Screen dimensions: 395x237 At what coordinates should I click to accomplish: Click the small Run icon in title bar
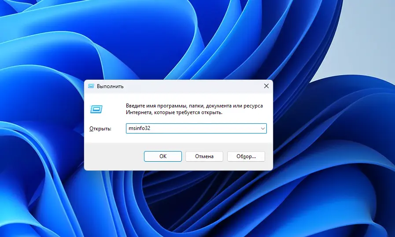click(x=91, y=86)
